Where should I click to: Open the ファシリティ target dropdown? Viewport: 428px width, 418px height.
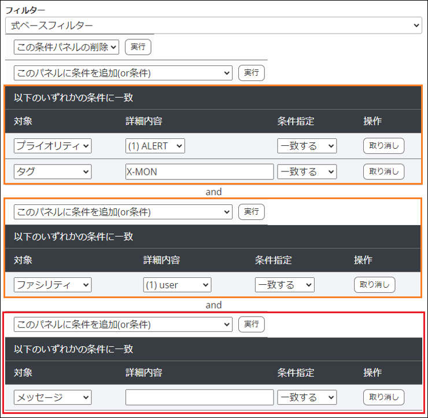[x=53, y=285]
